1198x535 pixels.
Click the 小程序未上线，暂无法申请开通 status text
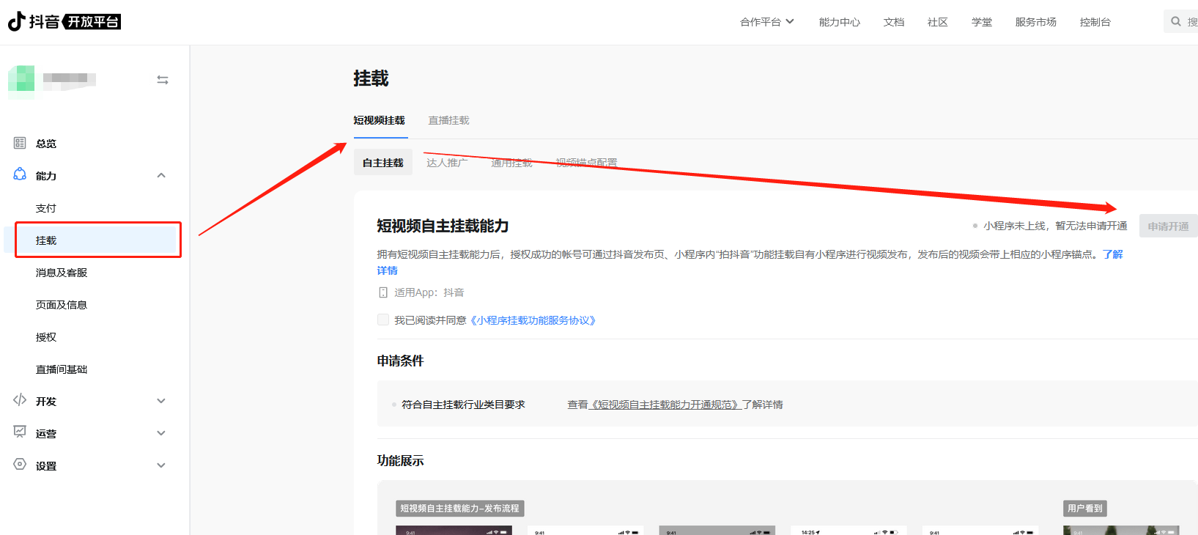1055,226
